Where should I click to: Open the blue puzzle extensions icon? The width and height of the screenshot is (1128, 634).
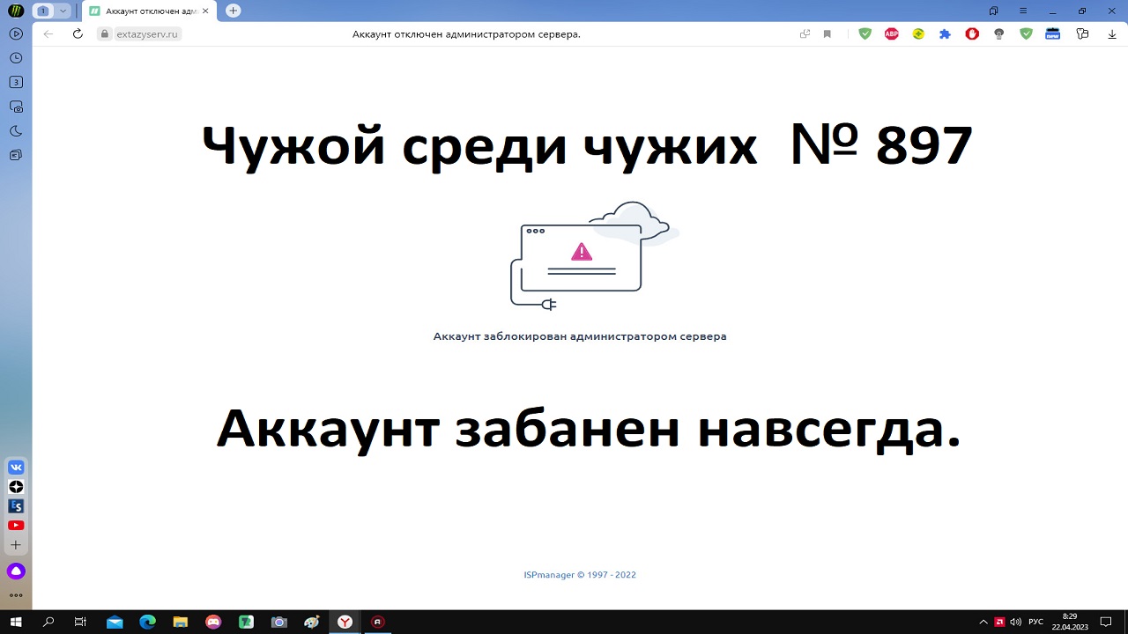(x=945, y=34)
